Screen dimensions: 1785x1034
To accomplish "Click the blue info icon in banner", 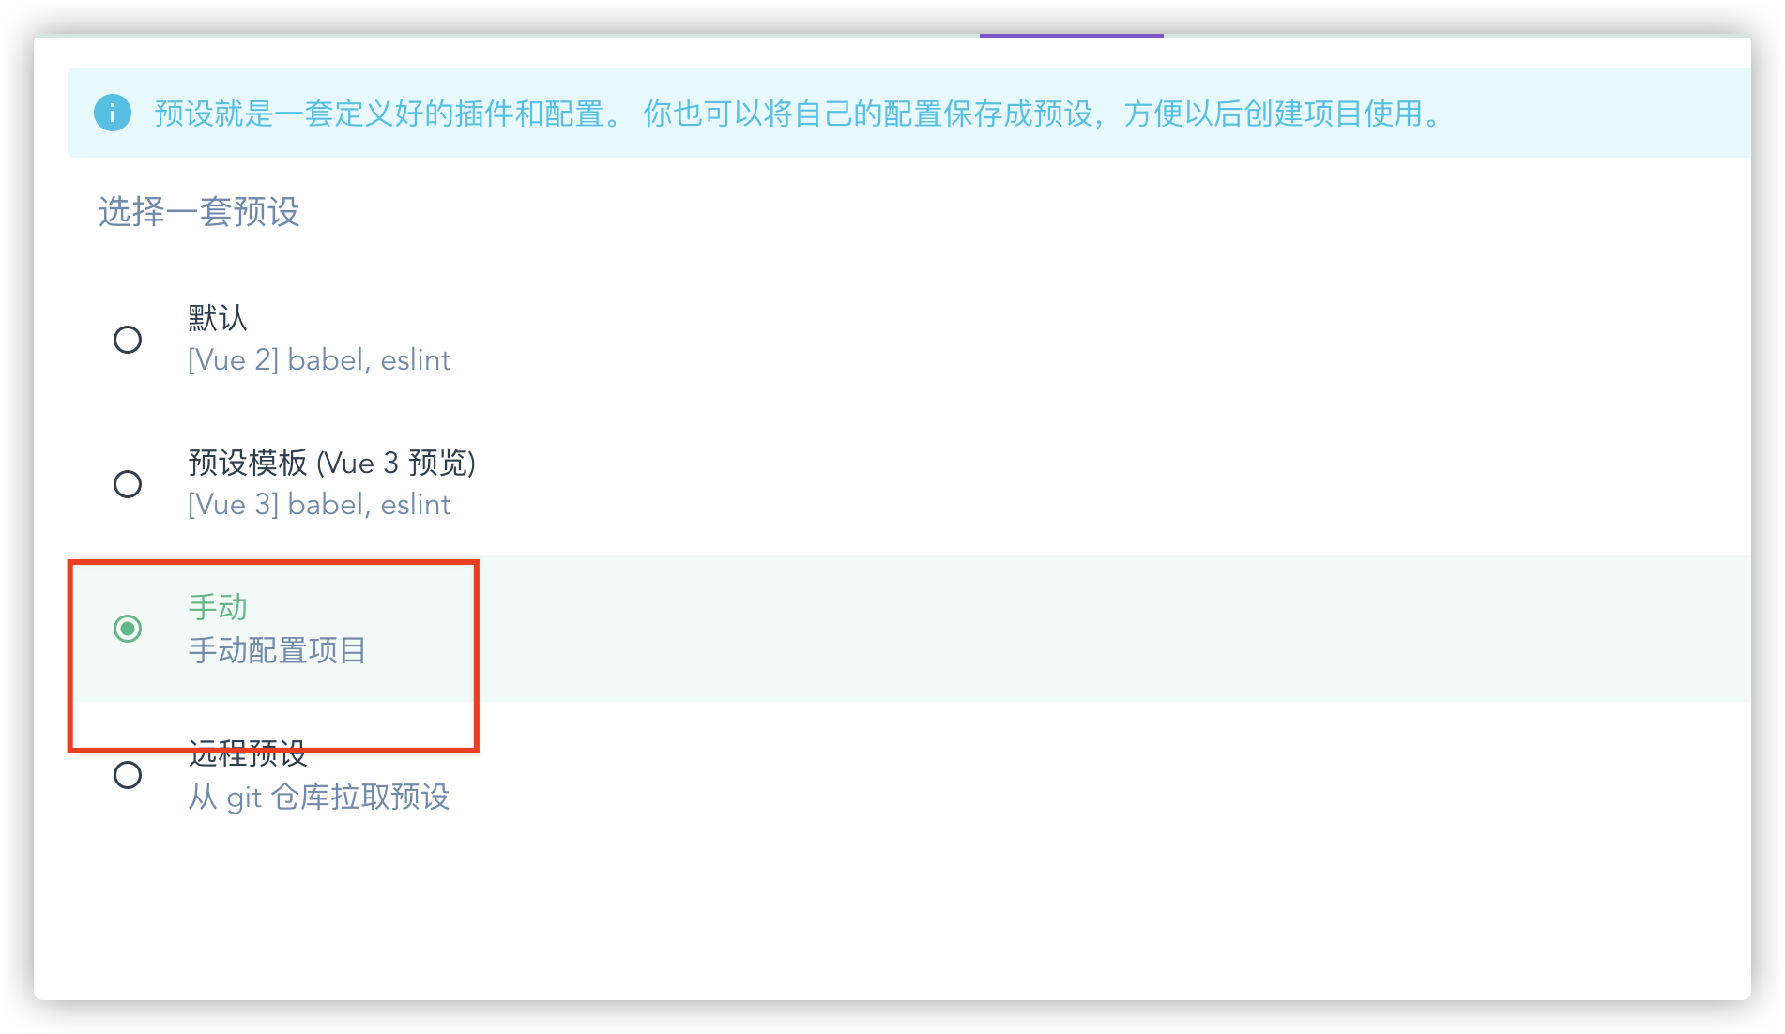I will pyautogui.click(x=113, y=114).
